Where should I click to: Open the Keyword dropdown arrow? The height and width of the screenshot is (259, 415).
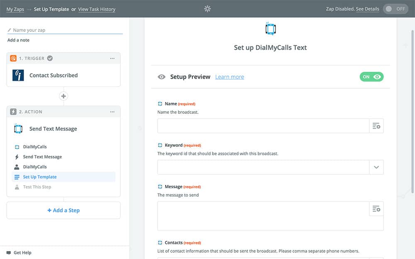tap(376, 167)
